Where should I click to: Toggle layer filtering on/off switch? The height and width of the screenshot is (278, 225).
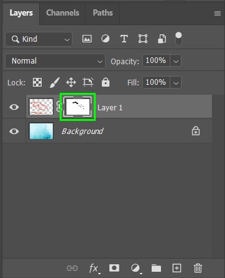178,39
